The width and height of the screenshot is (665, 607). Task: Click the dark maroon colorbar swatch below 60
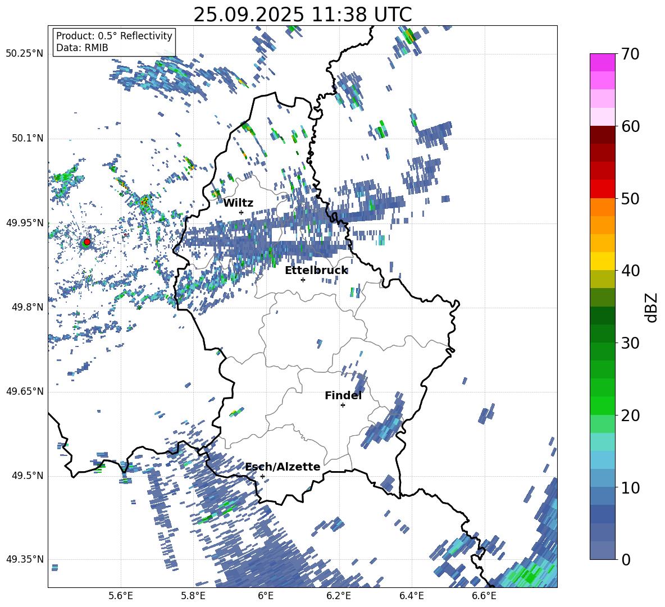602,135
